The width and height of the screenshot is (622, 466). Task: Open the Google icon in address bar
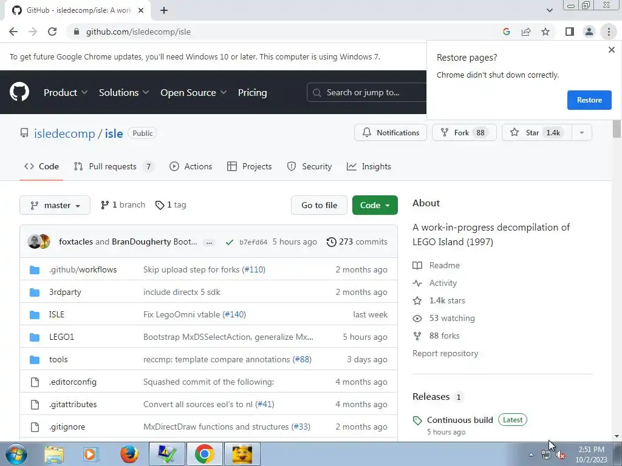pyautogui.click(x=506, y=32)
